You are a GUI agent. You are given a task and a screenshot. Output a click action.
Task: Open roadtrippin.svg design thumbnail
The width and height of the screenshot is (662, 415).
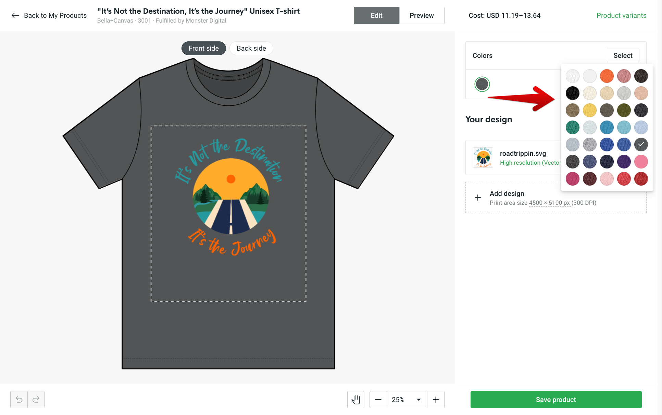(483, 157)
